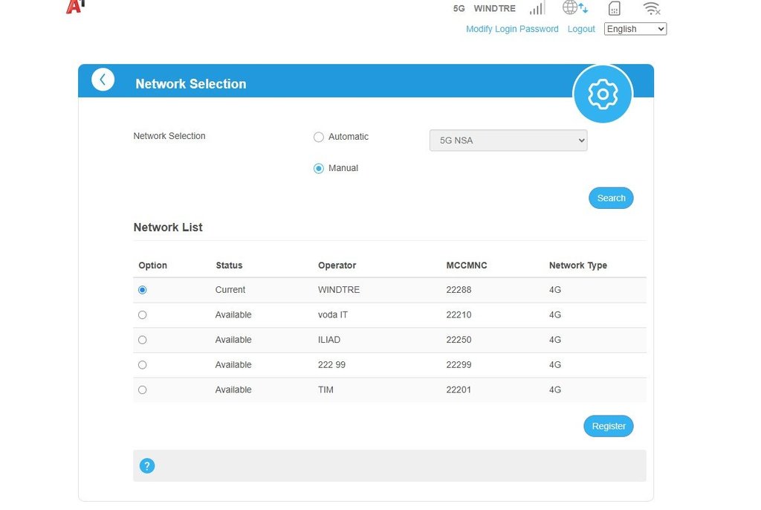
Task: Click the SIM card status icon
Action: [614, 9]
